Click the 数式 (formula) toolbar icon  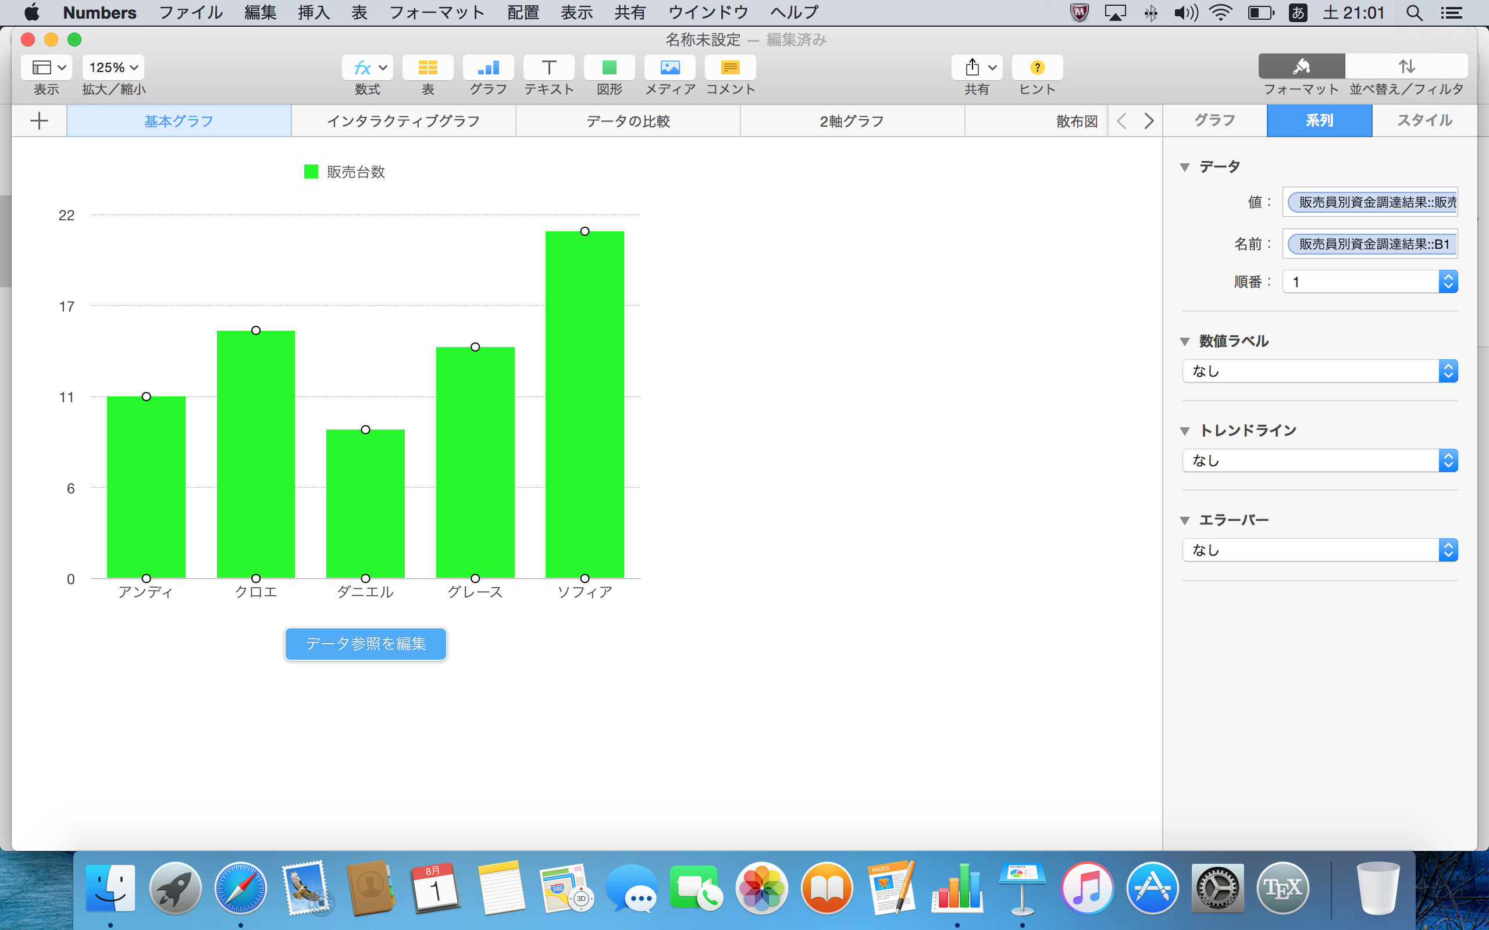pyautogui.click(x=366, y=67)
